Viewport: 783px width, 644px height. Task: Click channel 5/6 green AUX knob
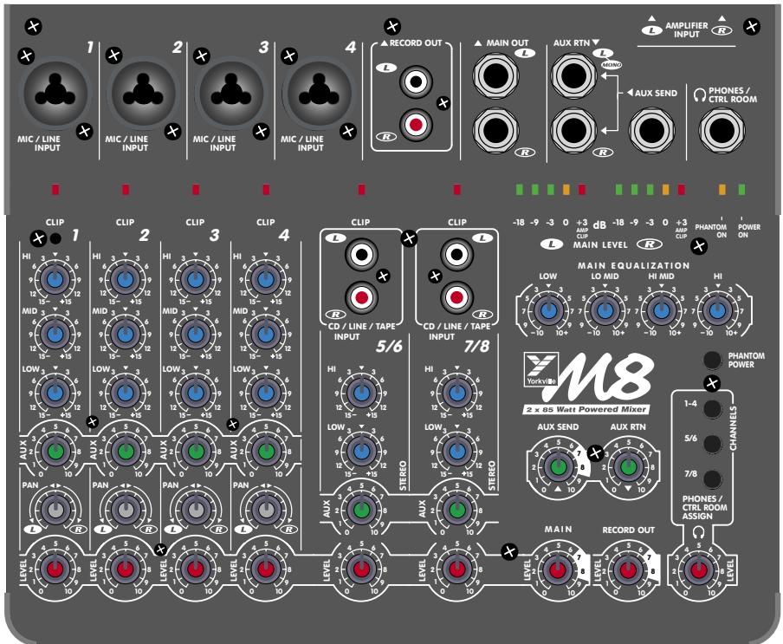point(361,510)
